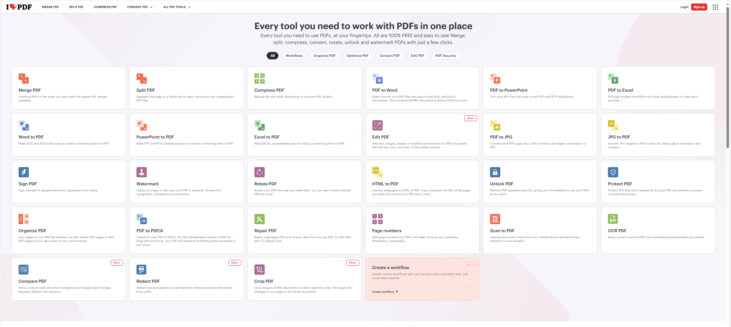Click the Repair PDF wrench icon
Viewport: 731px width, 327px height.
click(x=259, y=219)
